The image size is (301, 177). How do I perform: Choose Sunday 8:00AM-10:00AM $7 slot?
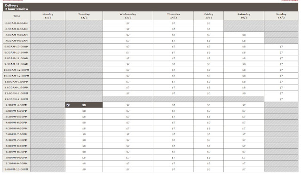[x=281, y=46]
